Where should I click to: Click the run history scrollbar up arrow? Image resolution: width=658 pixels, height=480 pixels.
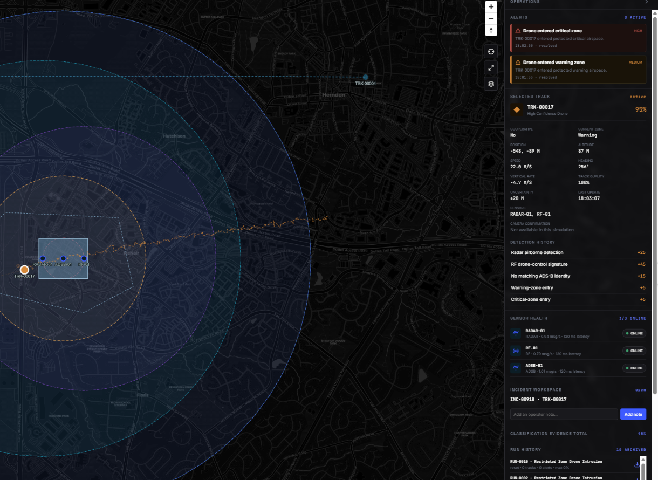click(x=644, y=460)
